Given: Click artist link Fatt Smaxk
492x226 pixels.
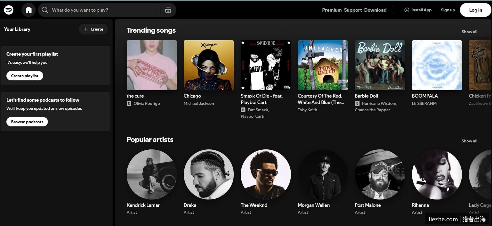Looking at the screenshot, I should 258,110.
